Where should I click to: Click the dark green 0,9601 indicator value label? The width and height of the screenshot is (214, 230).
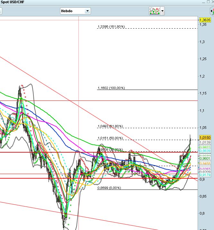coord(205,158)
